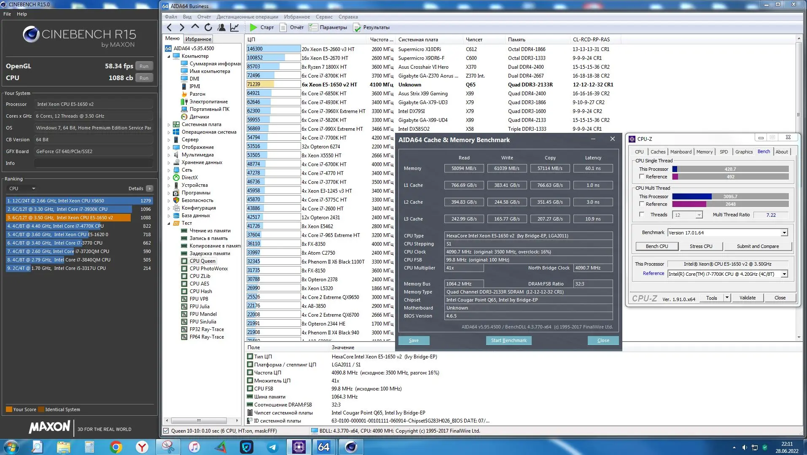Click the up arrow icon in AIDA64 toolbar

[195, 27]
